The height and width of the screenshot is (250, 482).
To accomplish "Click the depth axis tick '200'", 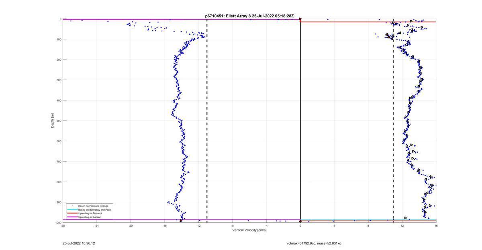I will [x=59, y=59].
